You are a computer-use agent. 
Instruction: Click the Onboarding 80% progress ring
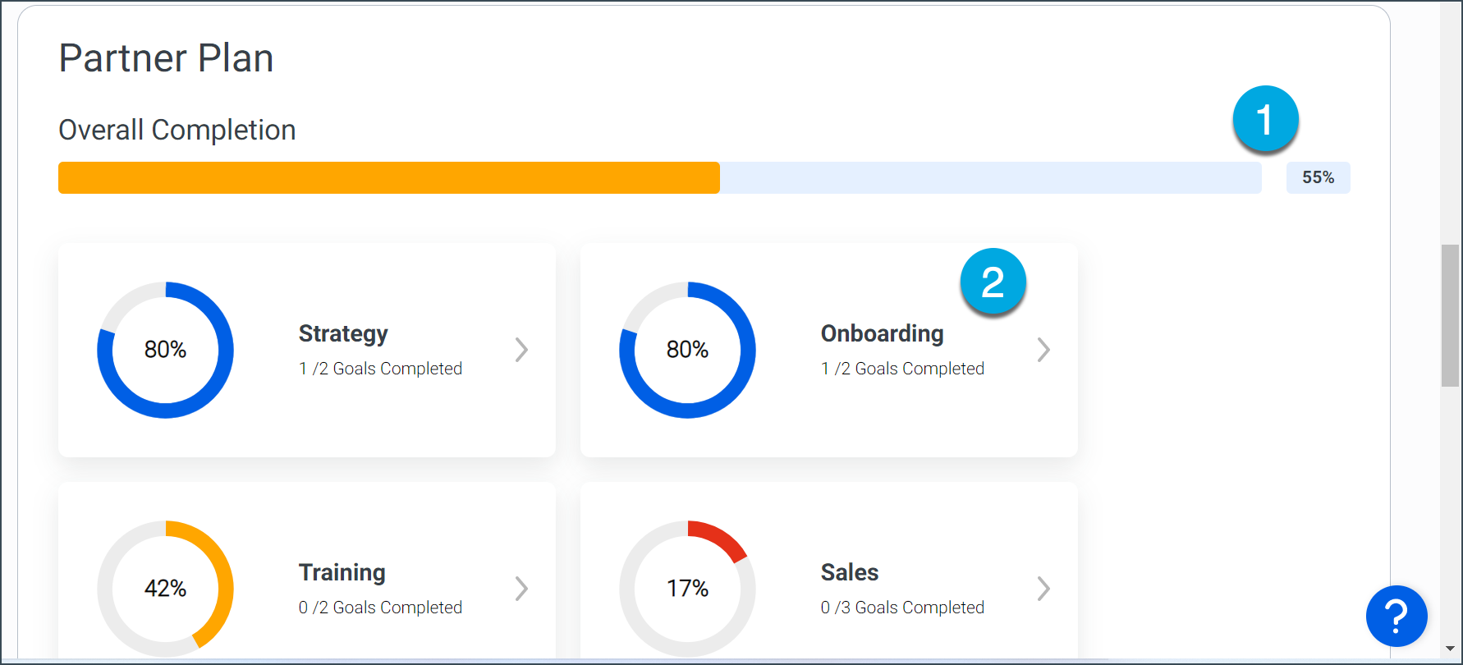pos(688,350)
